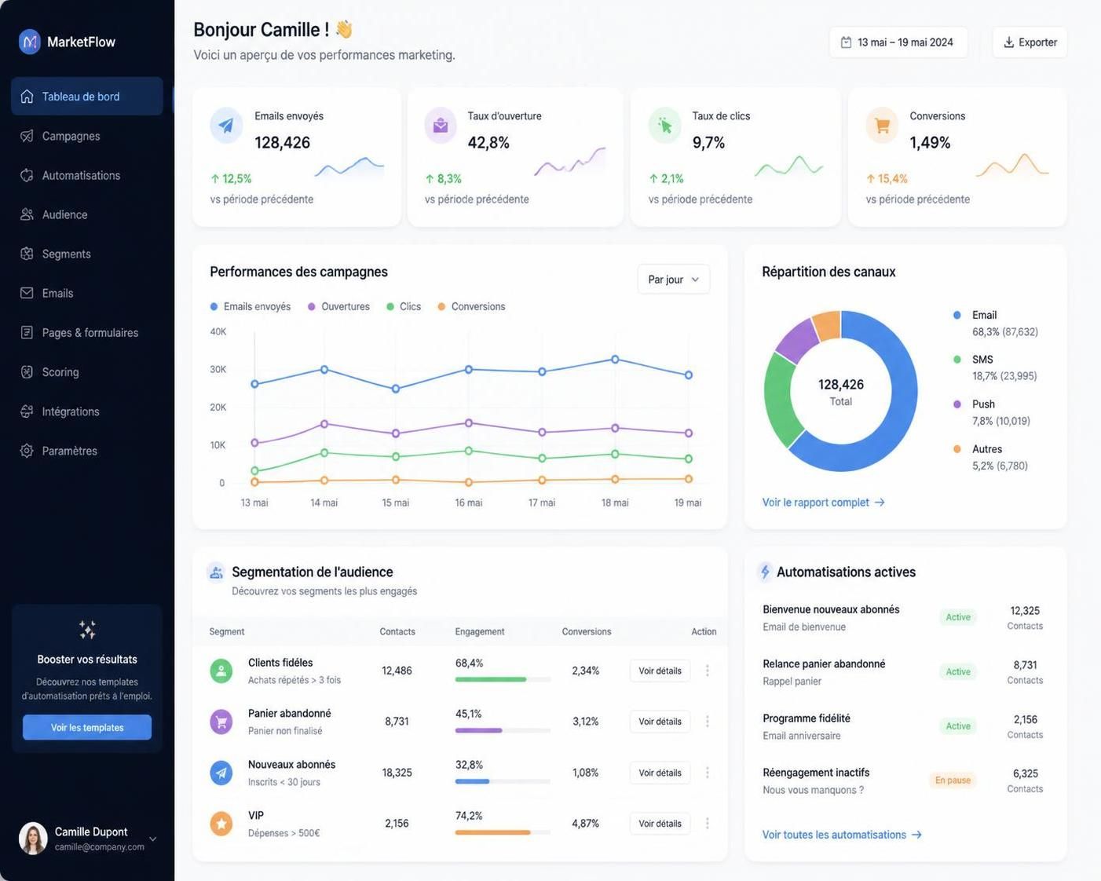Open the date range picker 13 mai – 19 mai 2024
Image resolution: width=1101 pixels, height=881 pixels.
898,42
